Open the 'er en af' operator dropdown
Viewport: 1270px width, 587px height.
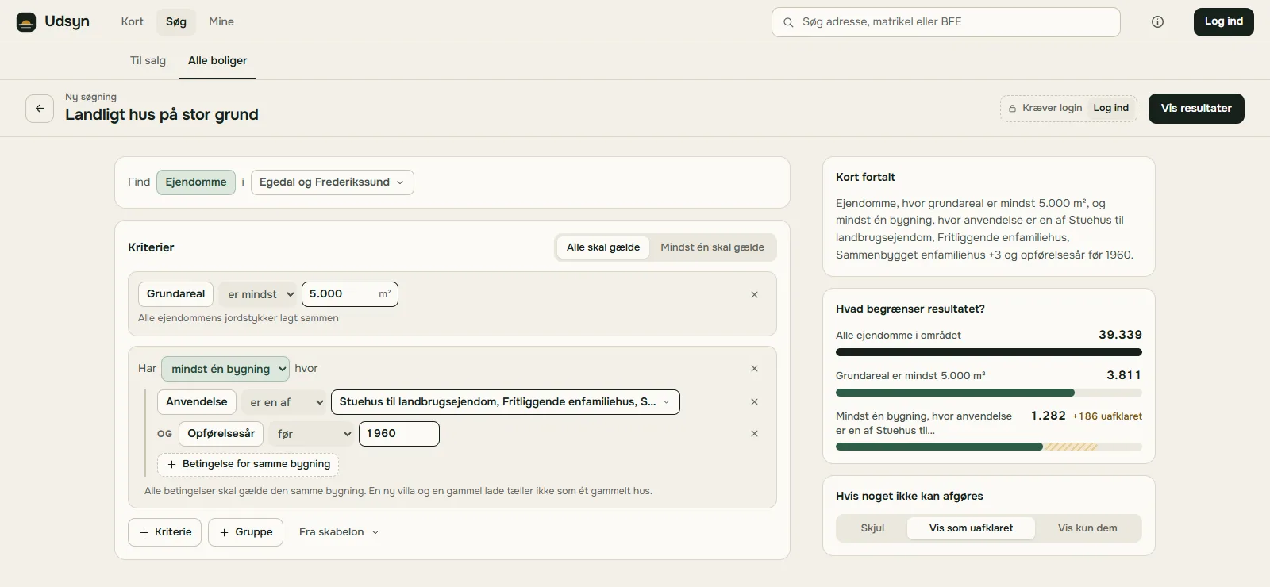284,402
